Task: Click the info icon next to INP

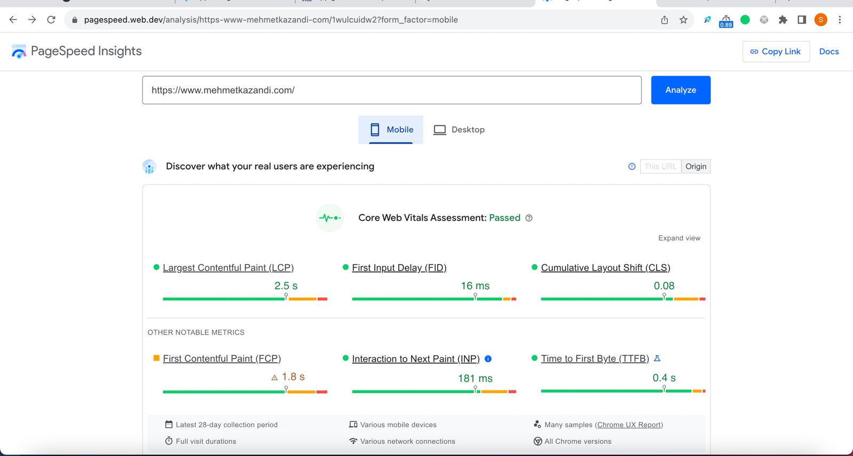Action: tap(488, 359)
